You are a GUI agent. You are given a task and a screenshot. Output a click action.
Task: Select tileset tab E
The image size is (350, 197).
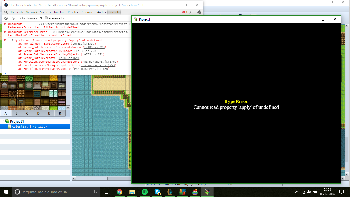[x=49, y=113]
